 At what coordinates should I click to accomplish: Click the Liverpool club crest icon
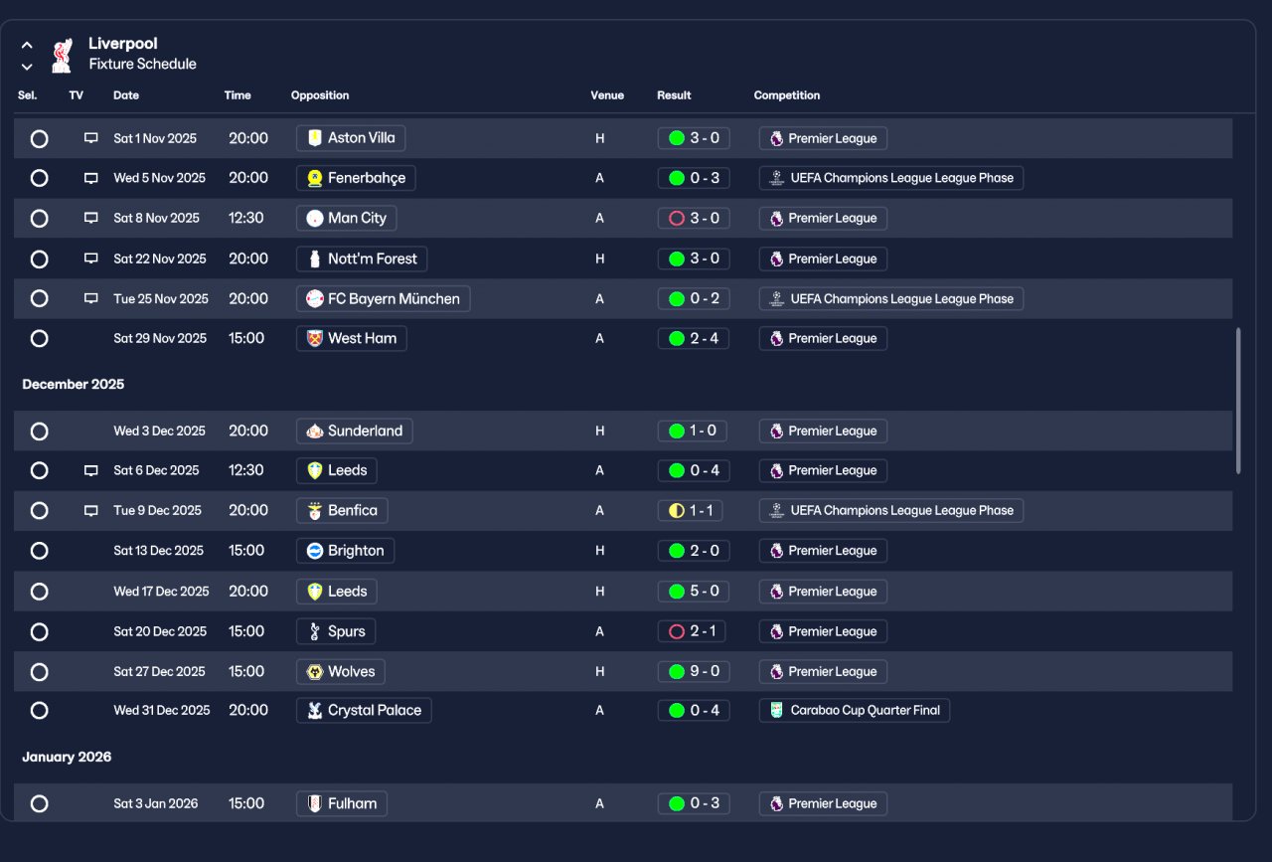62,55
